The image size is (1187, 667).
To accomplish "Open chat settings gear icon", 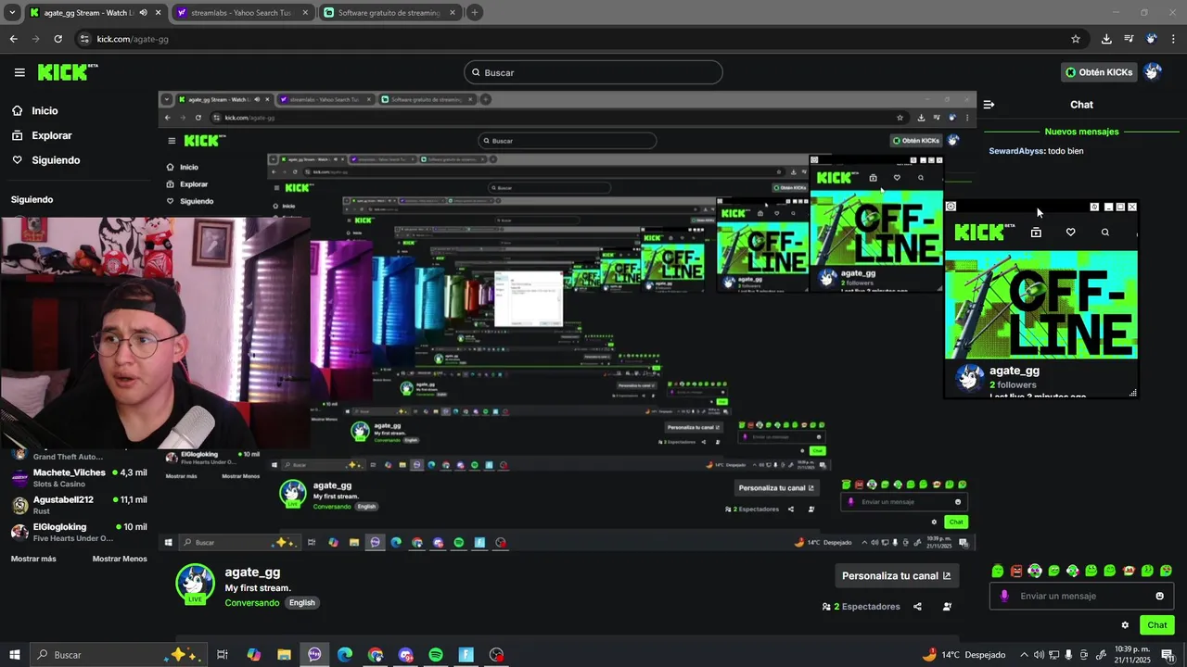I will [1125, 625].
